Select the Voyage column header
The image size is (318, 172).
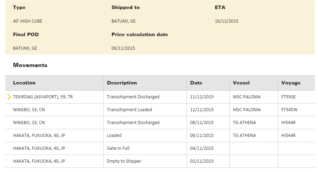[x=291, y=83]
